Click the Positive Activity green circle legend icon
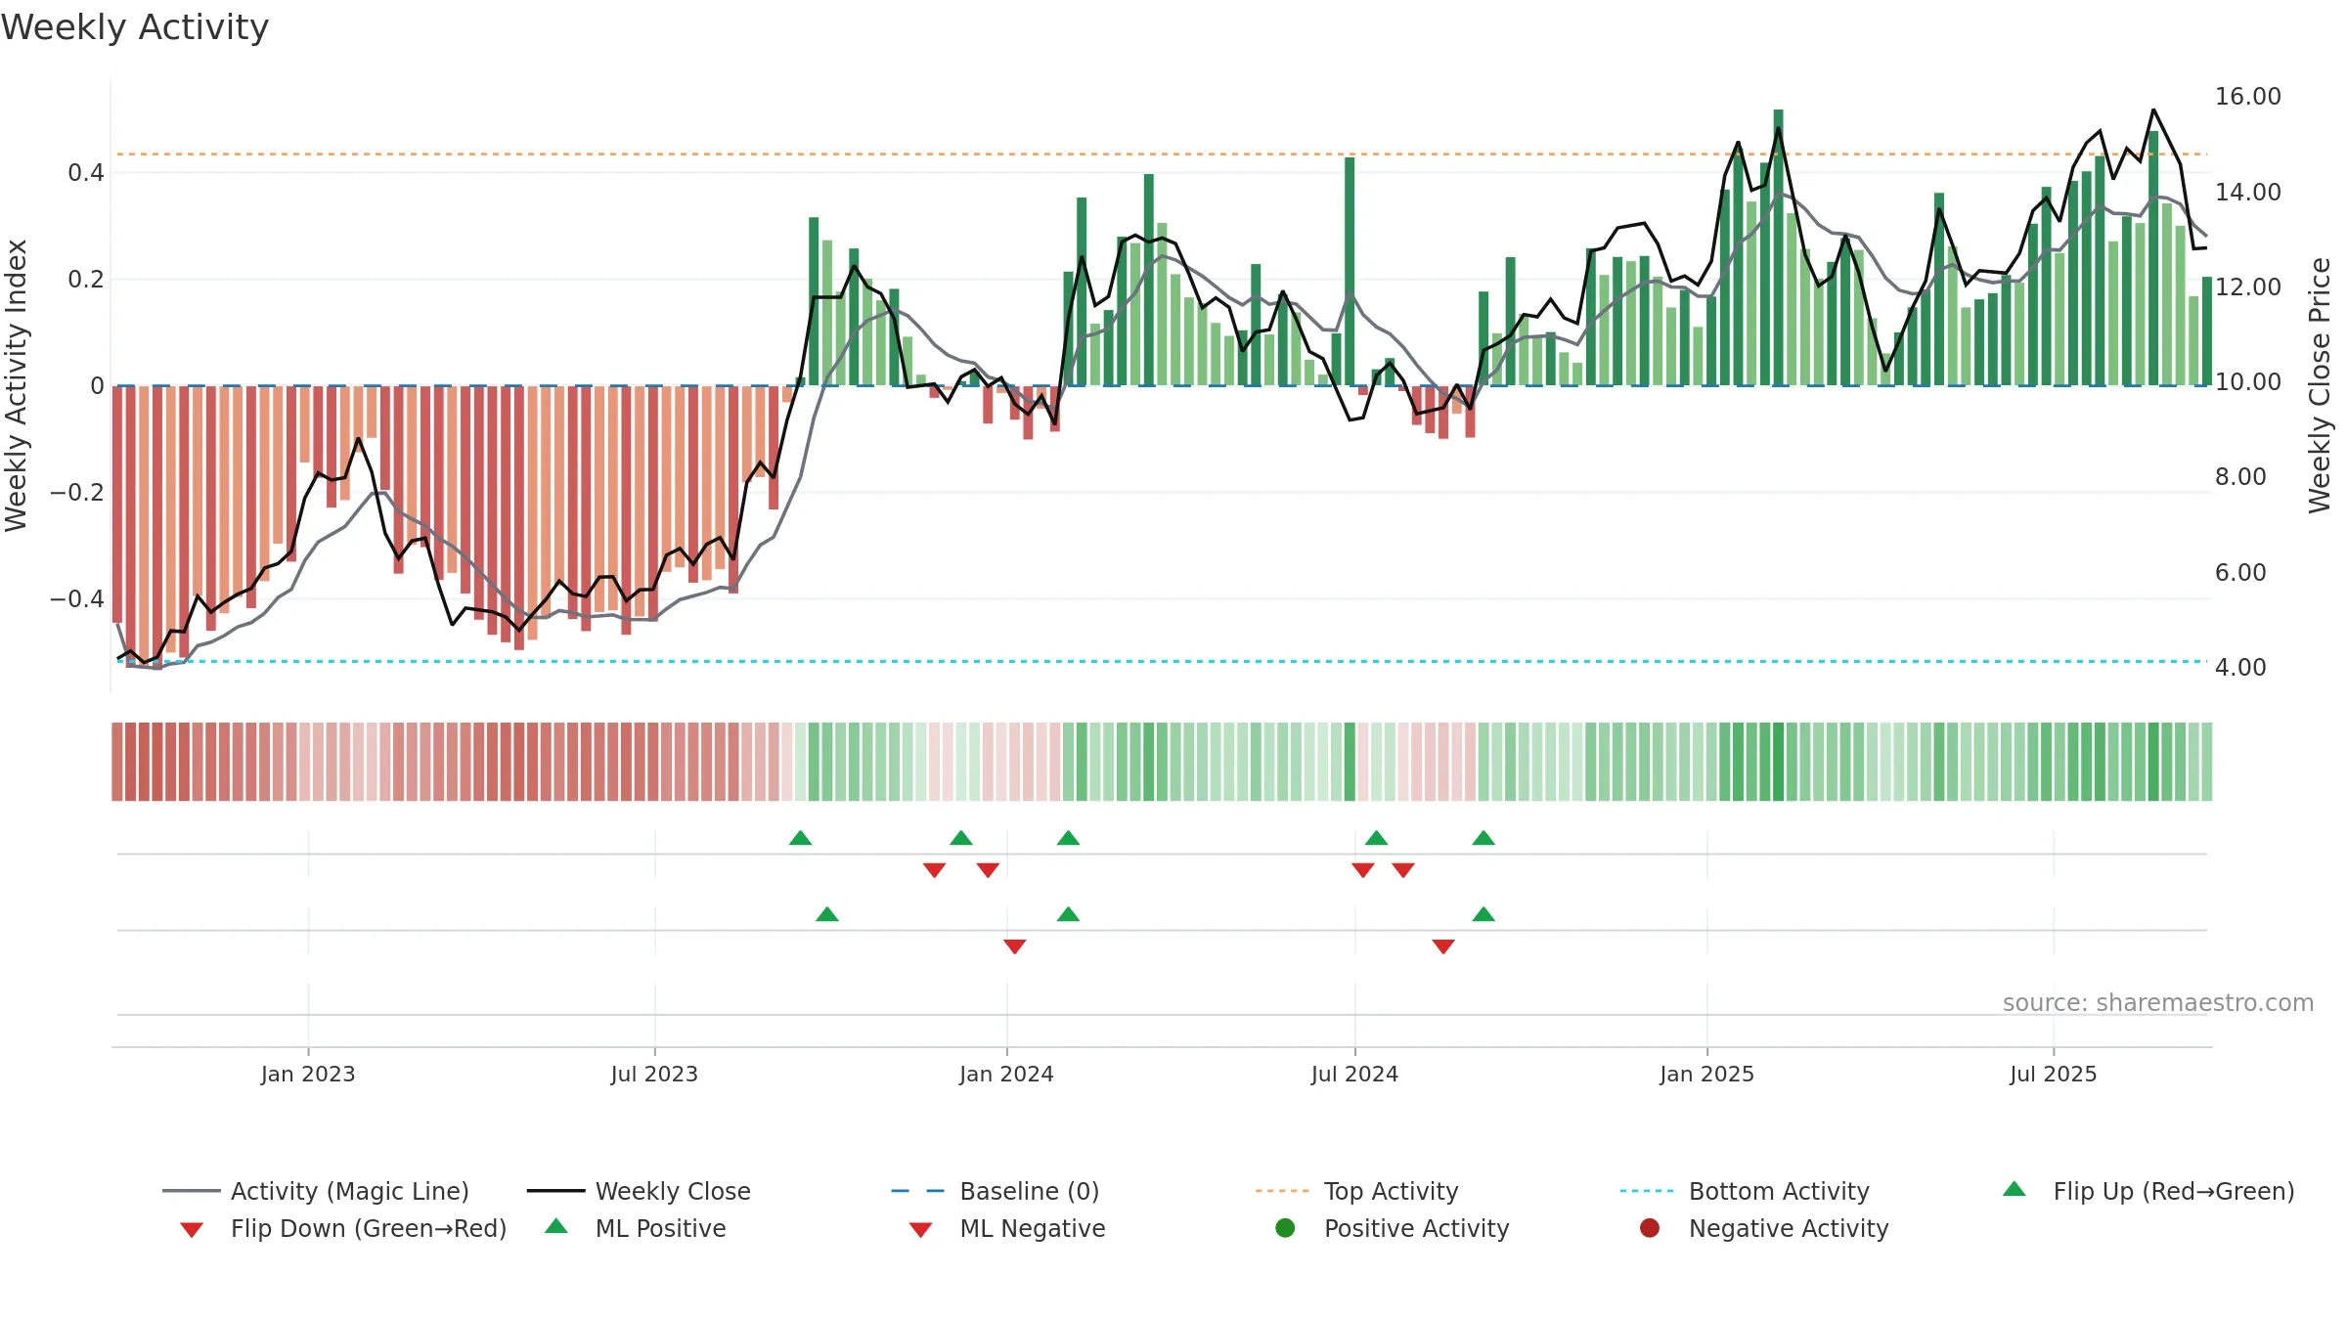This screenshot has height=1320, width=2347. point(1286,1228)
